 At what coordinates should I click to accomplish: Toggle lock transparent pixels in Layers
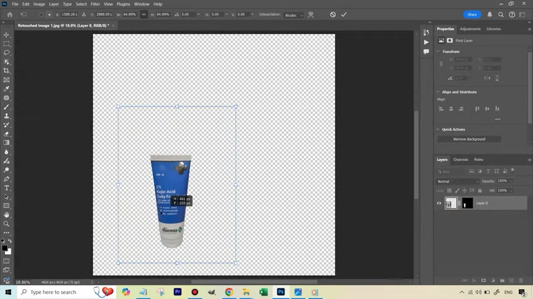(449, 191)
